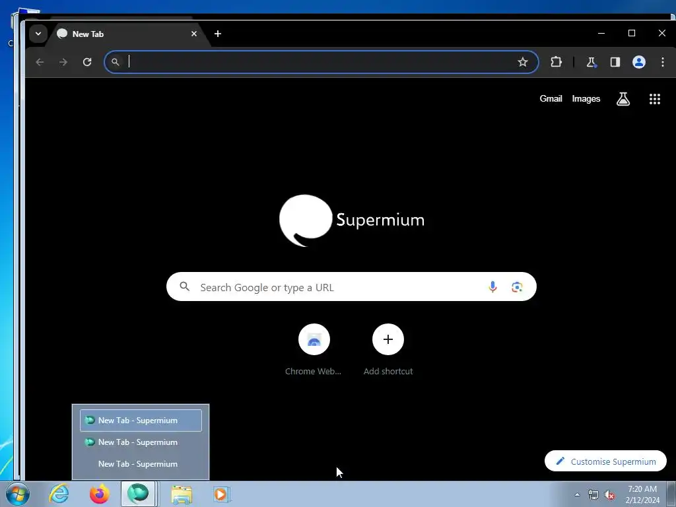This screenshot has height=507, width=676.
Task: Go back with the back arrow
Action: (40, 62)
